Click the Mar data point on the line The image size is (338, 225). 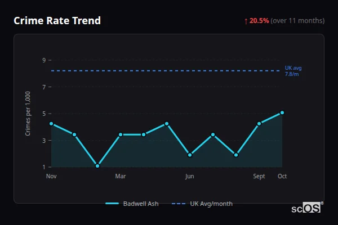pyautogui.click(x=121, y=134)
